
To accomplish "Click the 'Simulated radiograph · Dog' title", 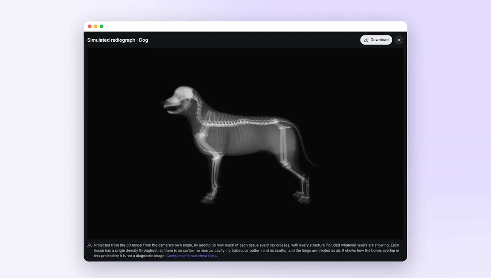I will [118, 40].
